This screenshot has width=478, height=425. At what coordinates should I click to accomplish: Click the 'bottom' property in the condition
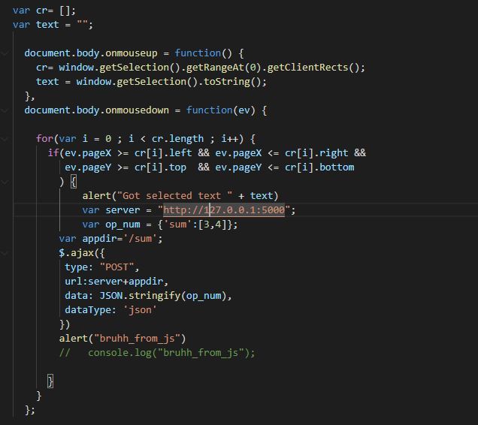click(x=337, y=167)
